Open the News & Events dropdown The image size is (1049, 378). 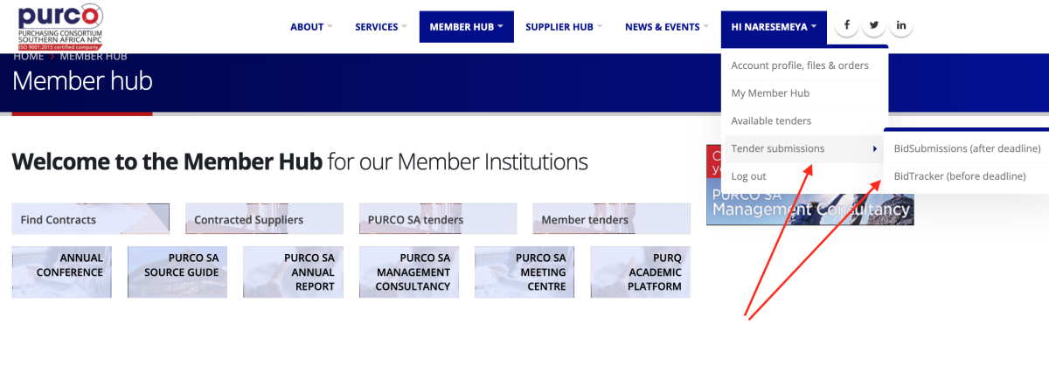tap(667, 27)
